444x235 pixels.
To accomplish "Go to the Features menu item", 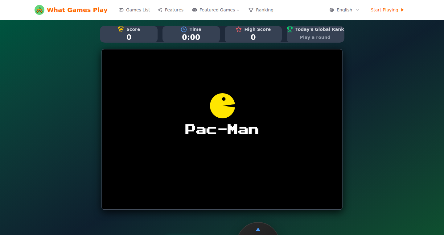I will point(171,10).
